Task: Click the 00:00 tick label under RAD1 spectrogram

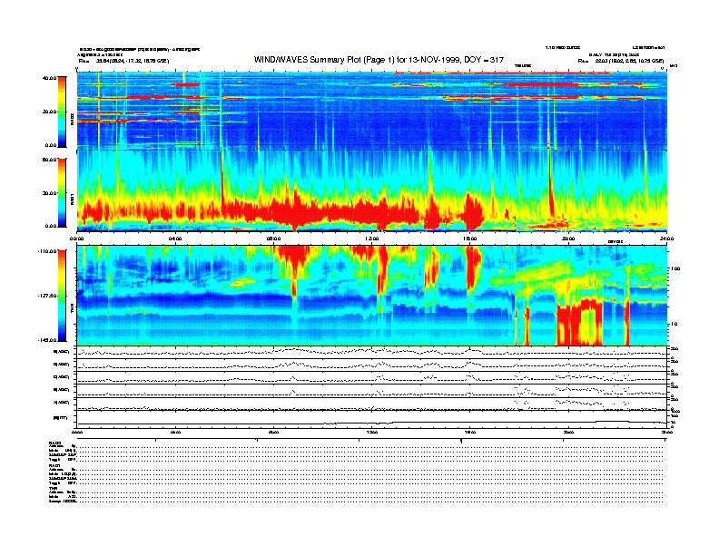Action: point(77,239)
